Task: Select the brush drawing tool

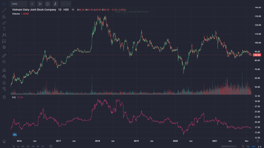Action: 4,23
